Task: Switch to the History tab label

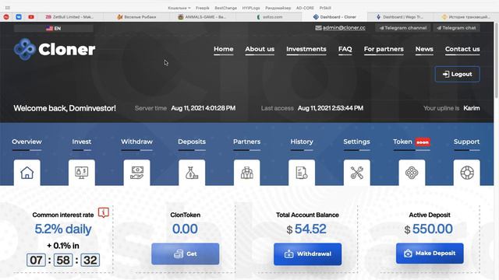Action: [x=302, y=142]
